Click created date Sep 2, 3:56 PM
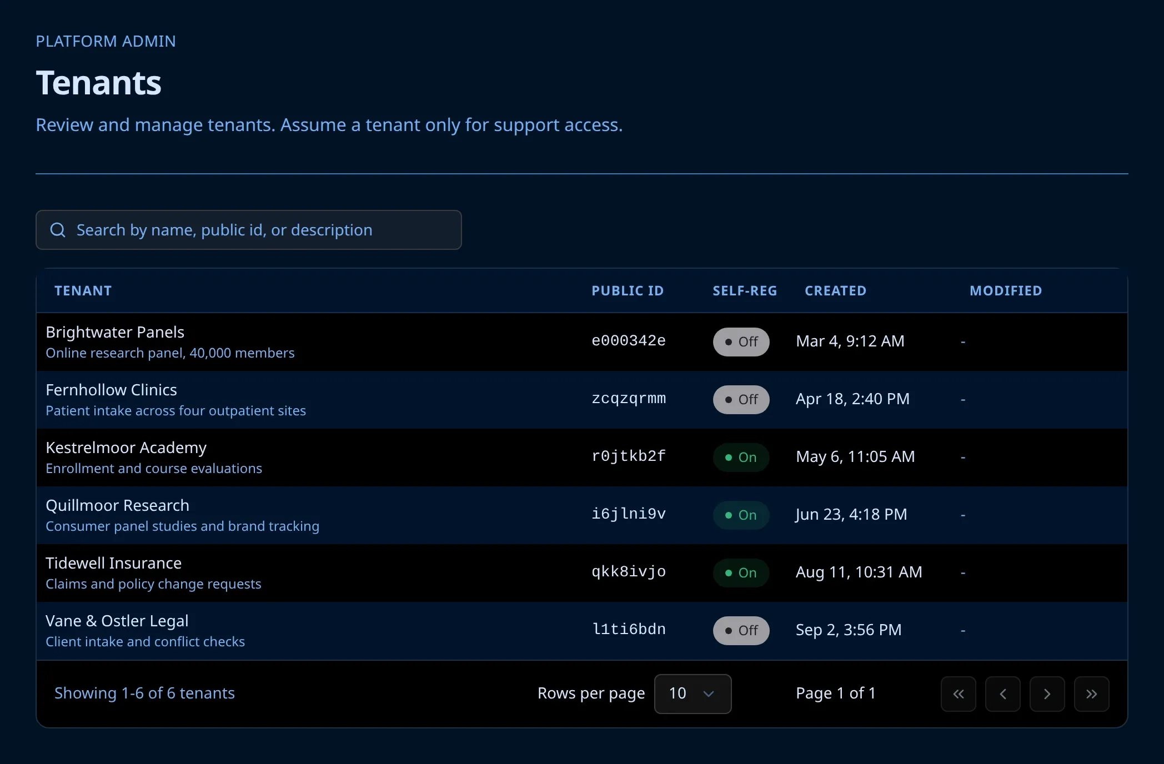The image size is (1164, 764). click(x=849, y=630)
